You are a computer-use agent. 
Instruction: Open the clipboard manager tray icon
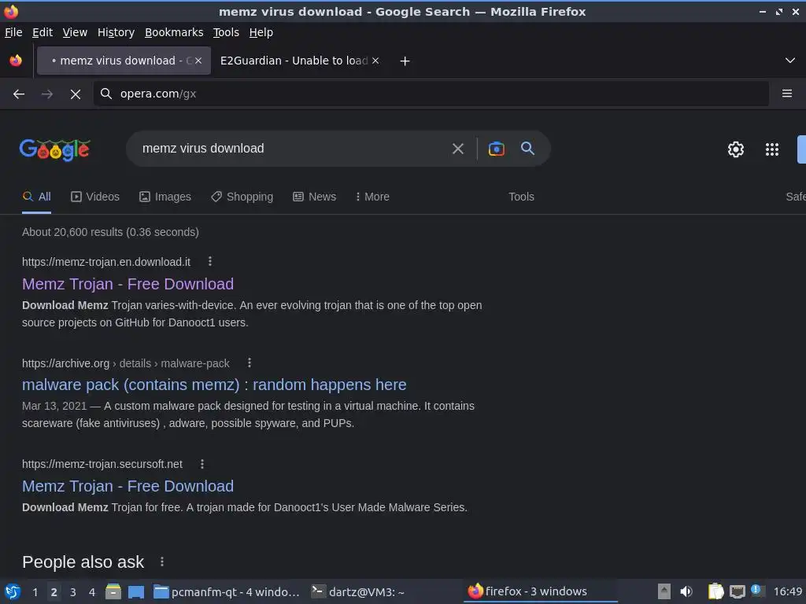coord(715,591)
